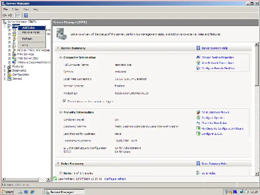
Task: Click the Check for New Roles icon
Action: 198,123
